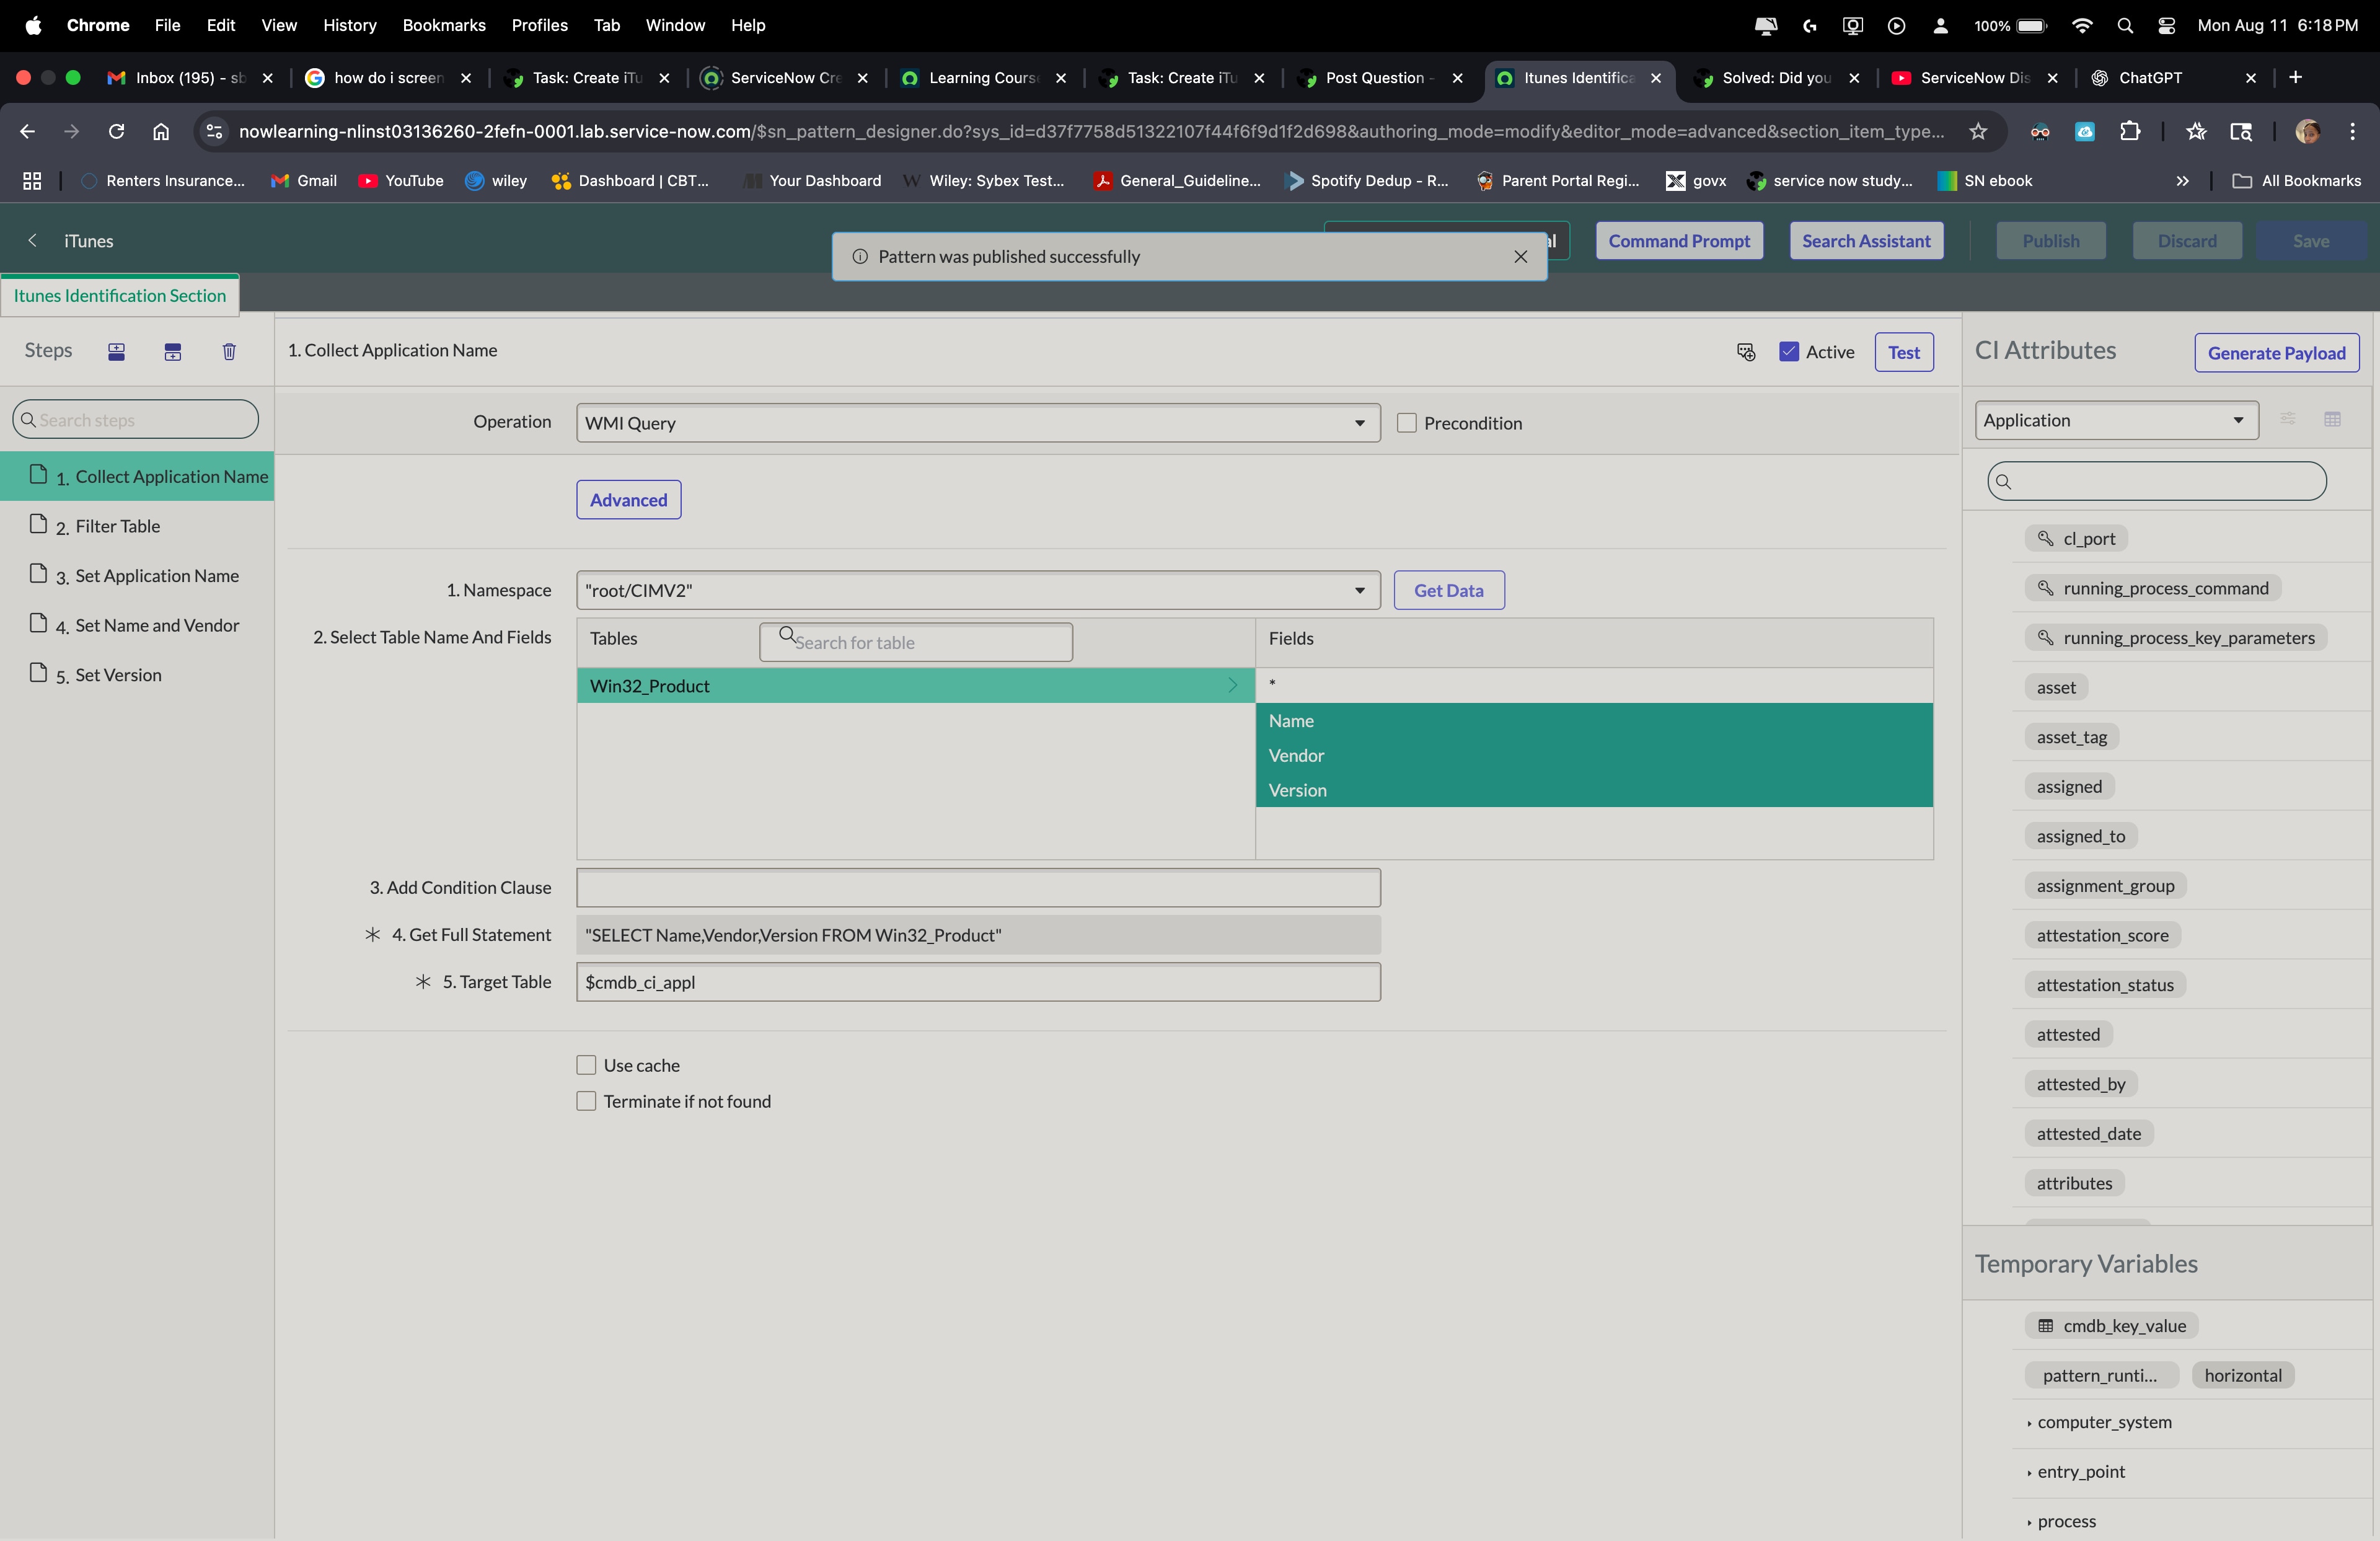Close the published successfully notification
Viewport: 2380px width, 1541px height.
[x=1520, y=257]
